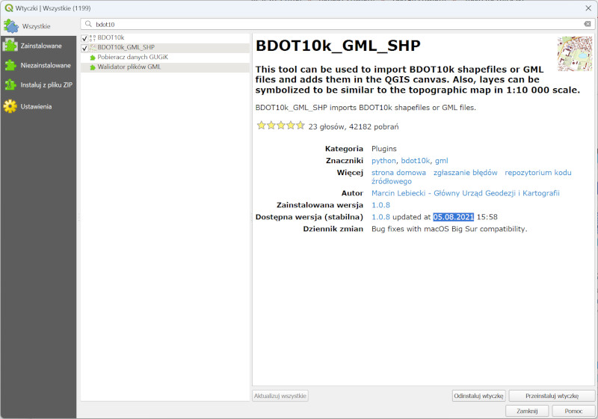Click the '23 głosów, 42182 pobrań' text
Viewport: 598px width, 419px height.
pos(353,126)
